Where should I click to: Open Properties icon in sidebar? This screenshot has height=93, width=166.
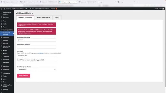2,59
